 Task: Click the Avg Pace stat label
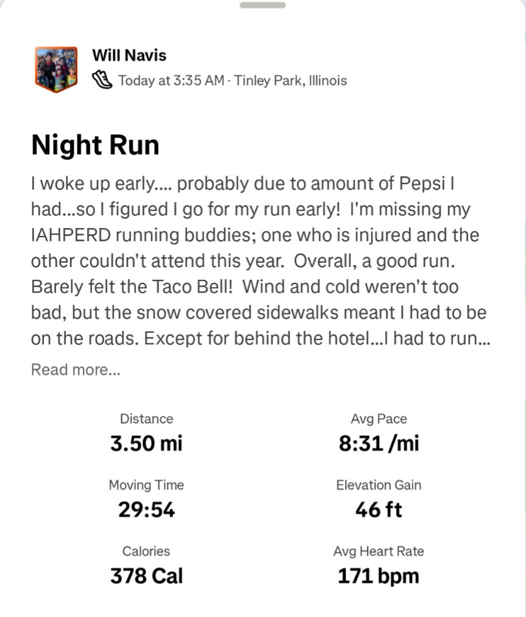[x=379, y=419]
